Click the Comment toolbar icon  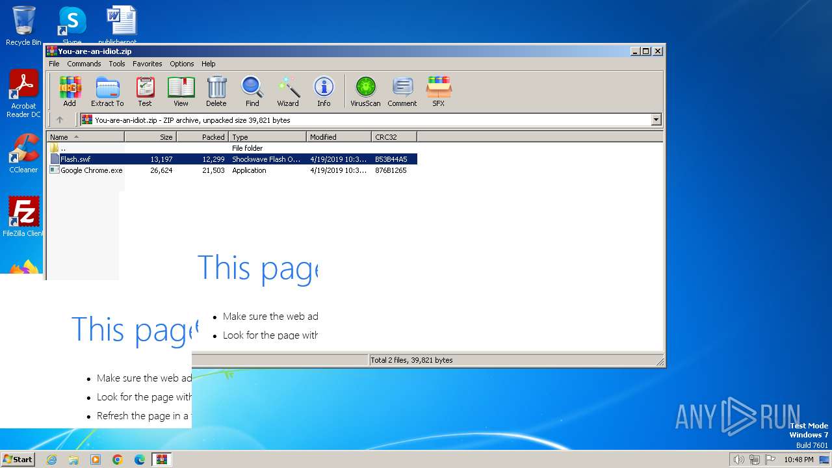pos(402,91)
